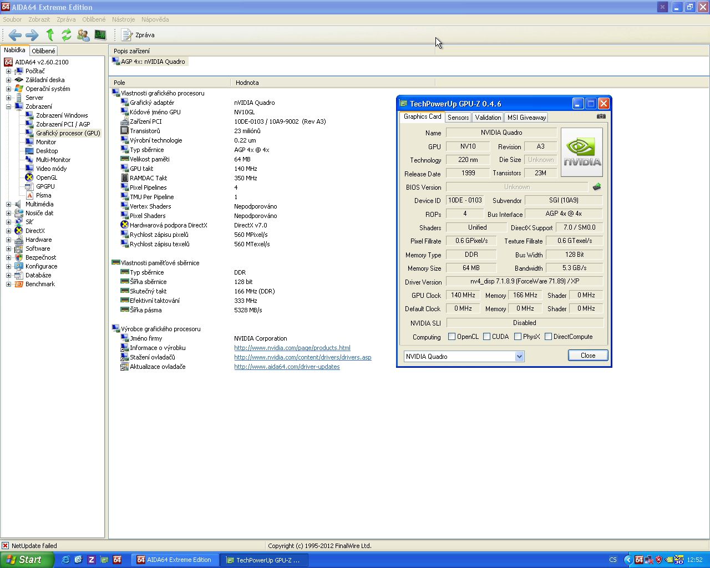Open the Zobrazit menu
This screenshot has height=568, width=710.
tap(39, 19)
